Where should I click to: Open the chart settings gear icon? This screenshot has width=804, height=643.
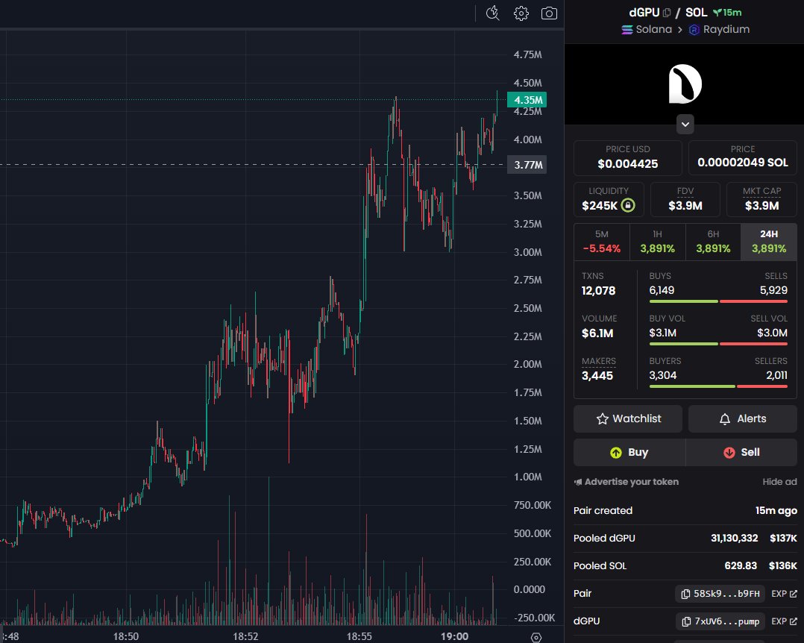521,13
